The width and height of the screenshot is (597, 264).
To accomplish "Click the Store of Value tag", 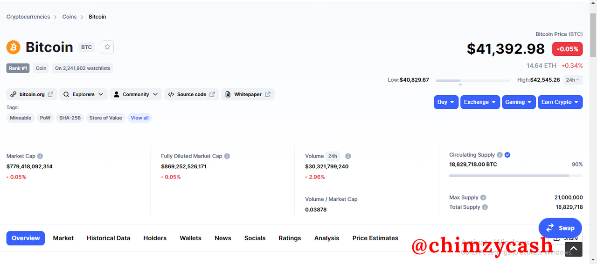I will [x=106, y=118].
